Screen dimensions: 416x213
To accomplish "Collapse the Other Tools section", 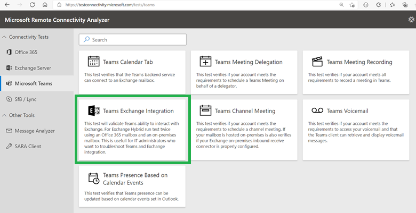I will coord(4,115).
